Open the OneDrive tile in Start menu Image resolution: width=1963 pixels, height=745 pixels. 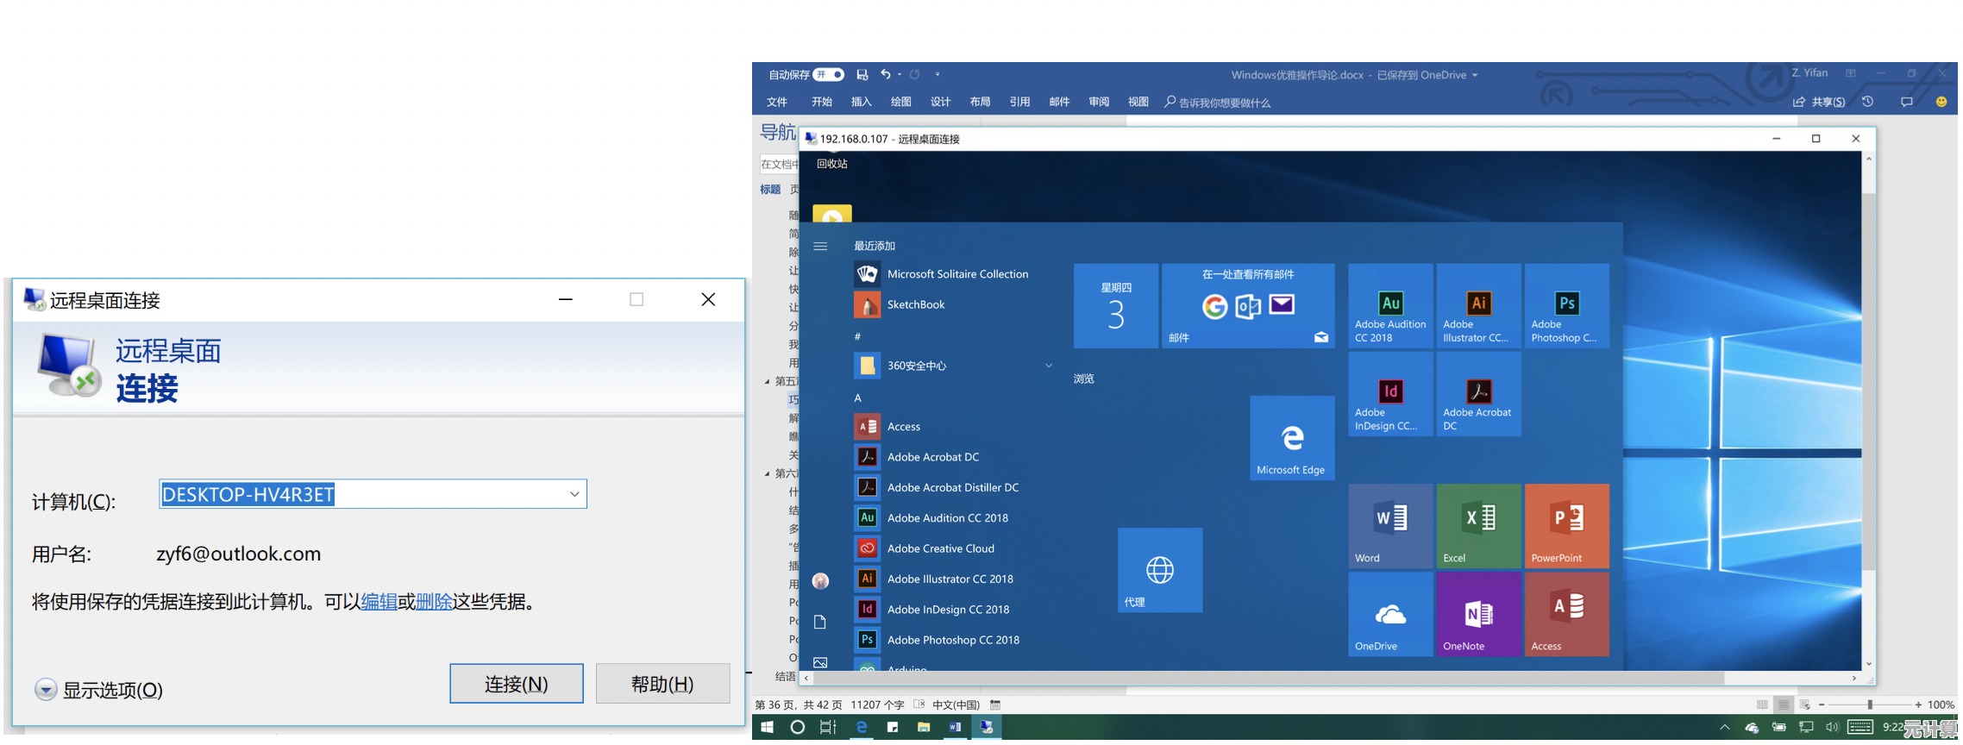click(1390, 614)
